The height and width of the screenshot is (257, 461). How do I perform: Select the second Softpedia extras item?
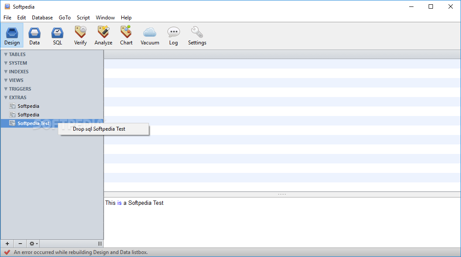click(52, 115)
